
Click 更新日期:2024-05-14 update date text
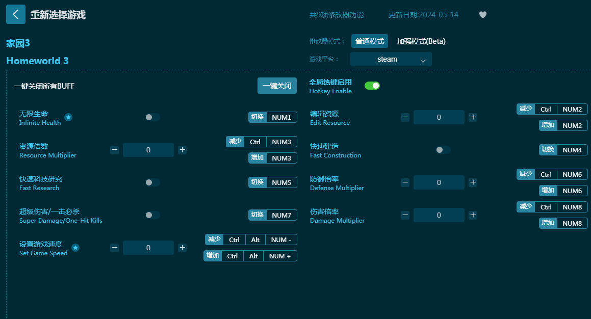[x=424, y=15]
